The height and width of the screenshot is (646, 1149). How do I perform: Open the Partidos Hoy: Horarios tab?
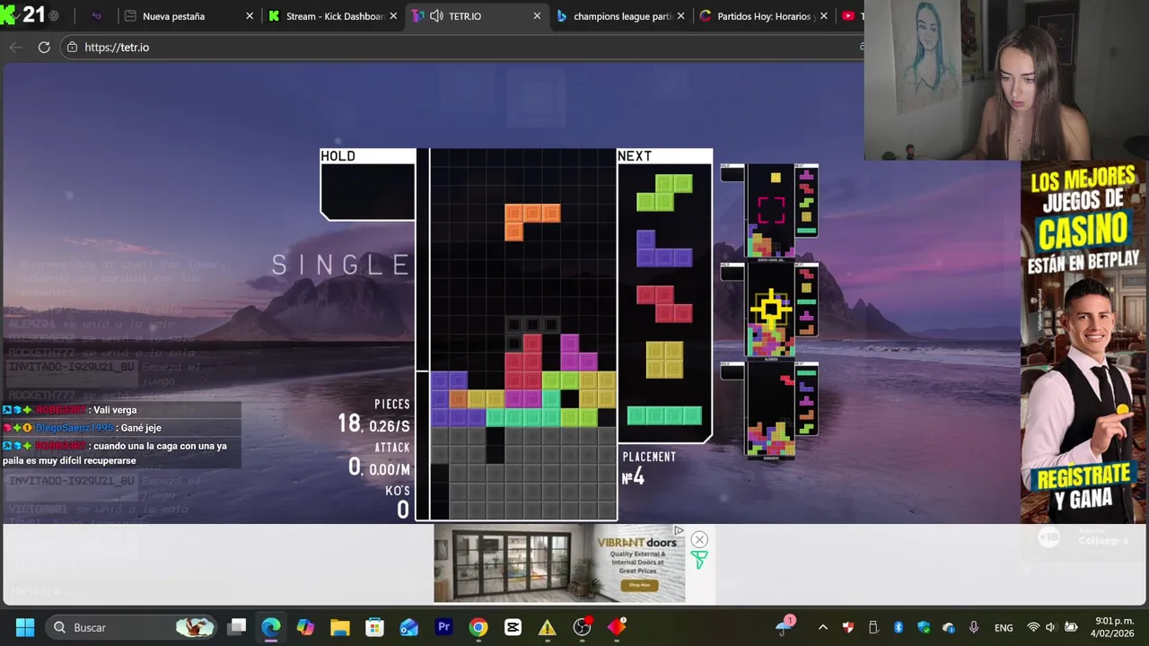[764, 16]
